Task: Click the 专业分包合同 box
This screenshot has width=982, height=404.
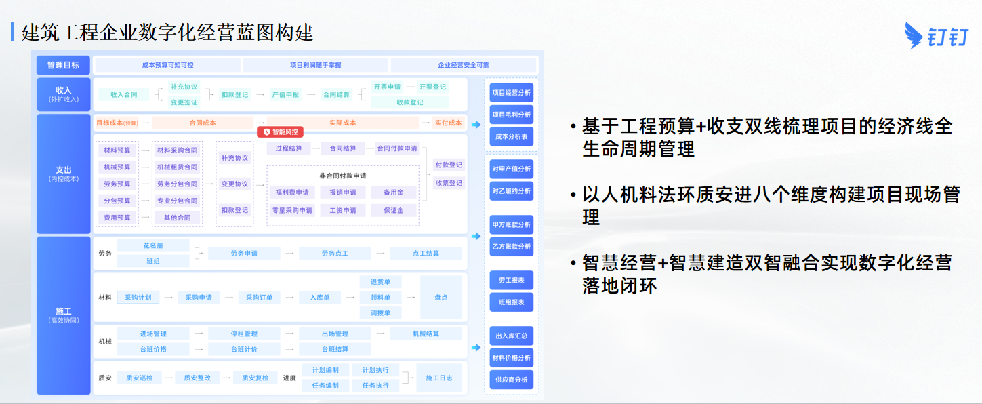Action: (x=177, y=201)
